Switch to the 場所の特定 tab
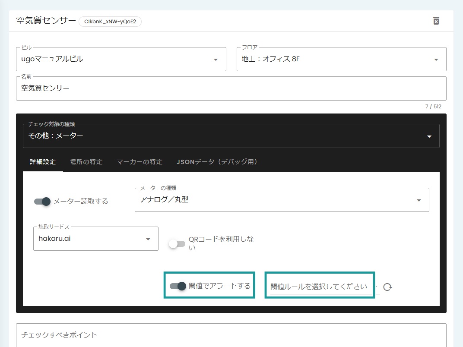This screenshot has height=347, width=463. point(86,162)
